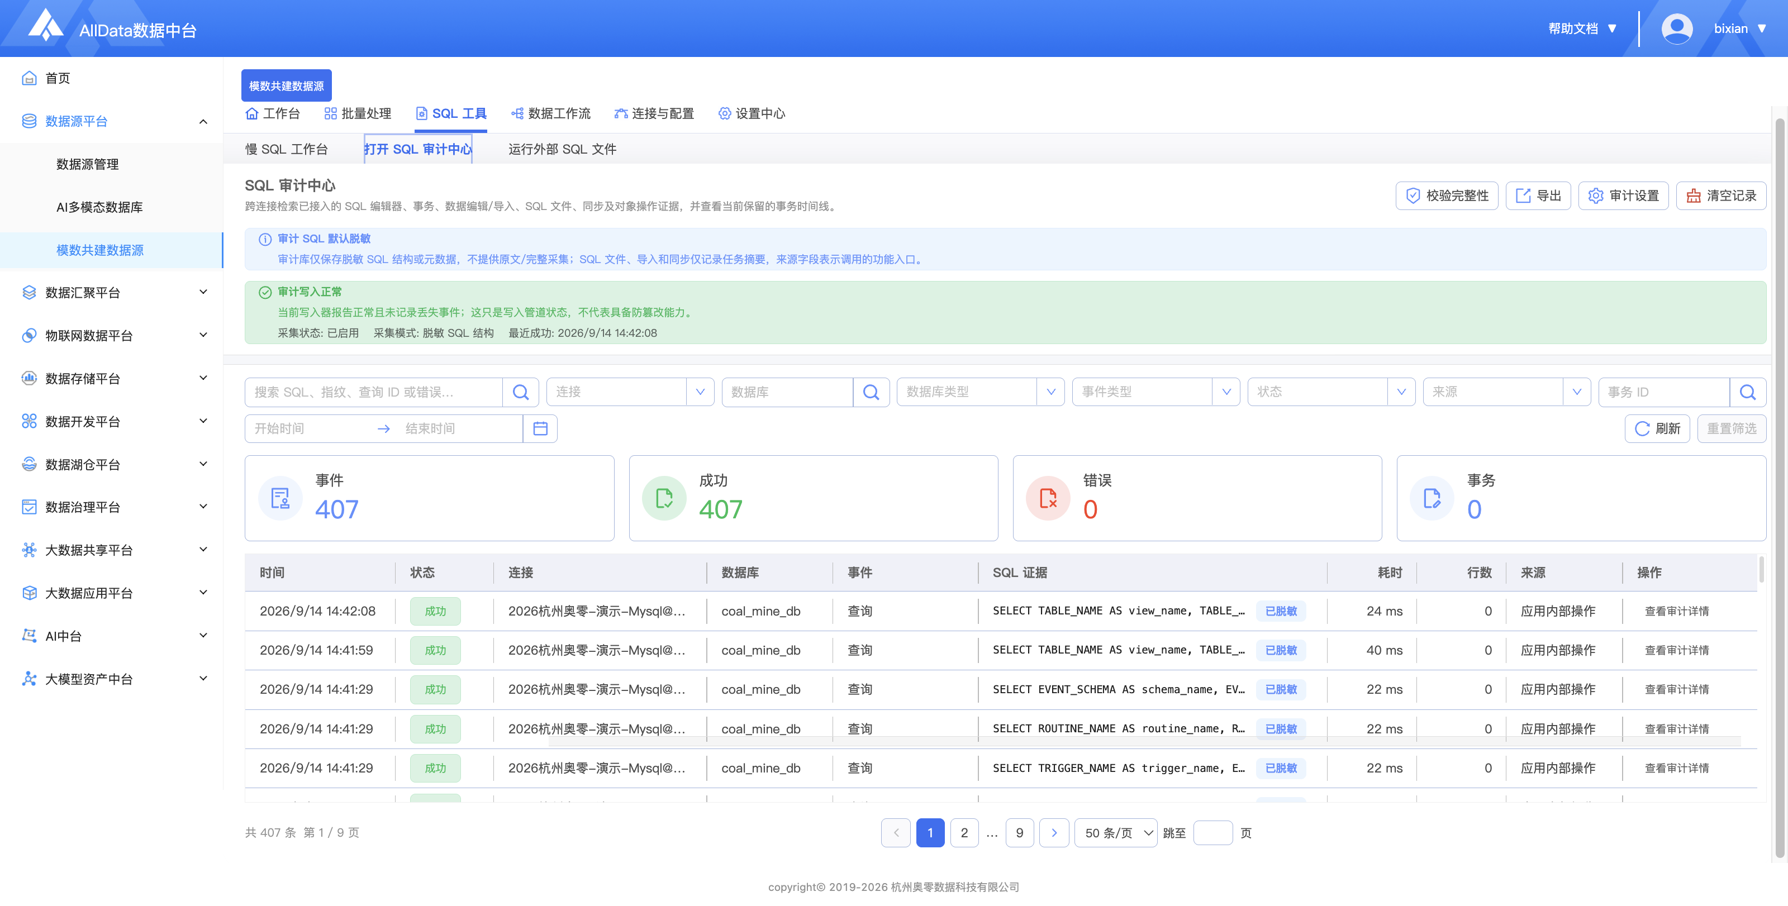Open the 慢 SQL 工作台 sub-tab
The width and height of the screenshot is (1788, 906).
(x=286, y=149)
